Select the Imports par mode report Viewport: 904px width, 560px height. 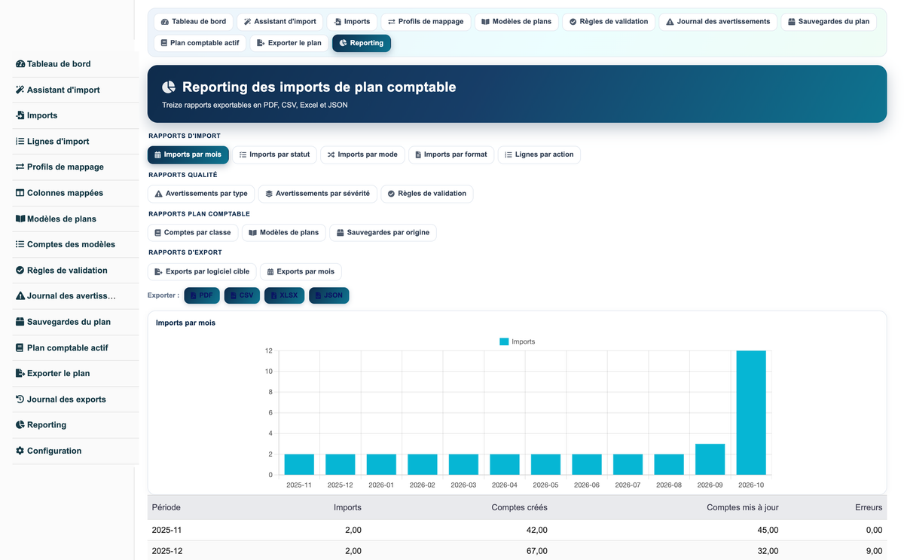coord(362,155)
